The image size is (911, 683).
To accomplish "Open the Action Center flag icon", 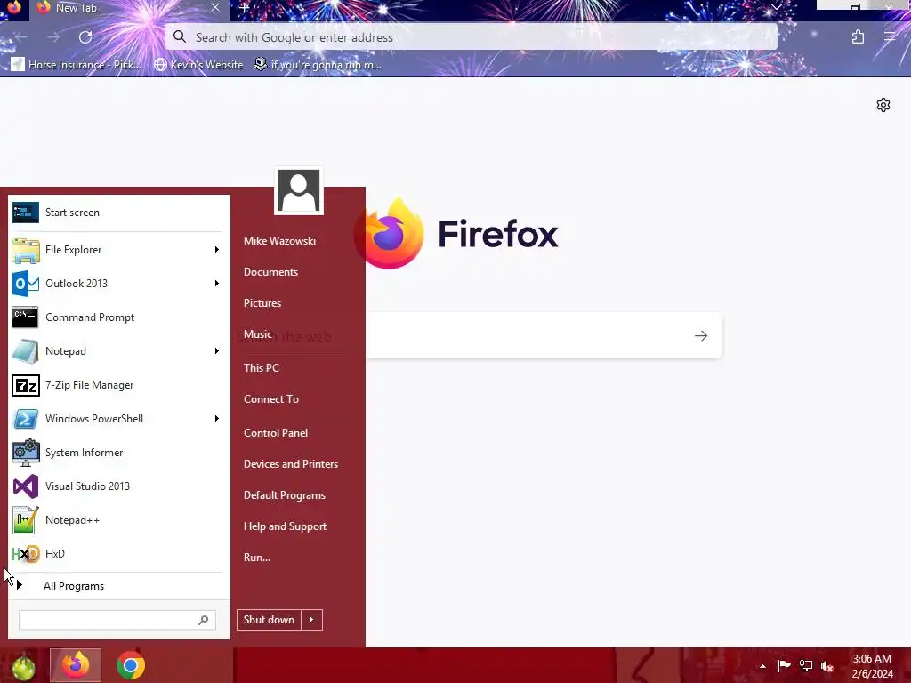I will tap(785, 666).
